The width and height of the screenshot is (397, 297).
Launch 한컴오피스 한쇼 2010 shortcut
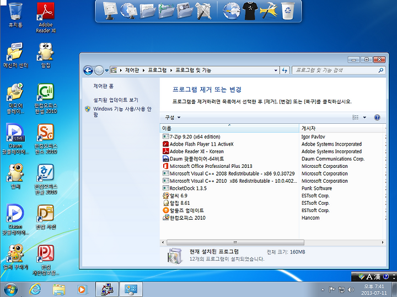click(46, 139)
